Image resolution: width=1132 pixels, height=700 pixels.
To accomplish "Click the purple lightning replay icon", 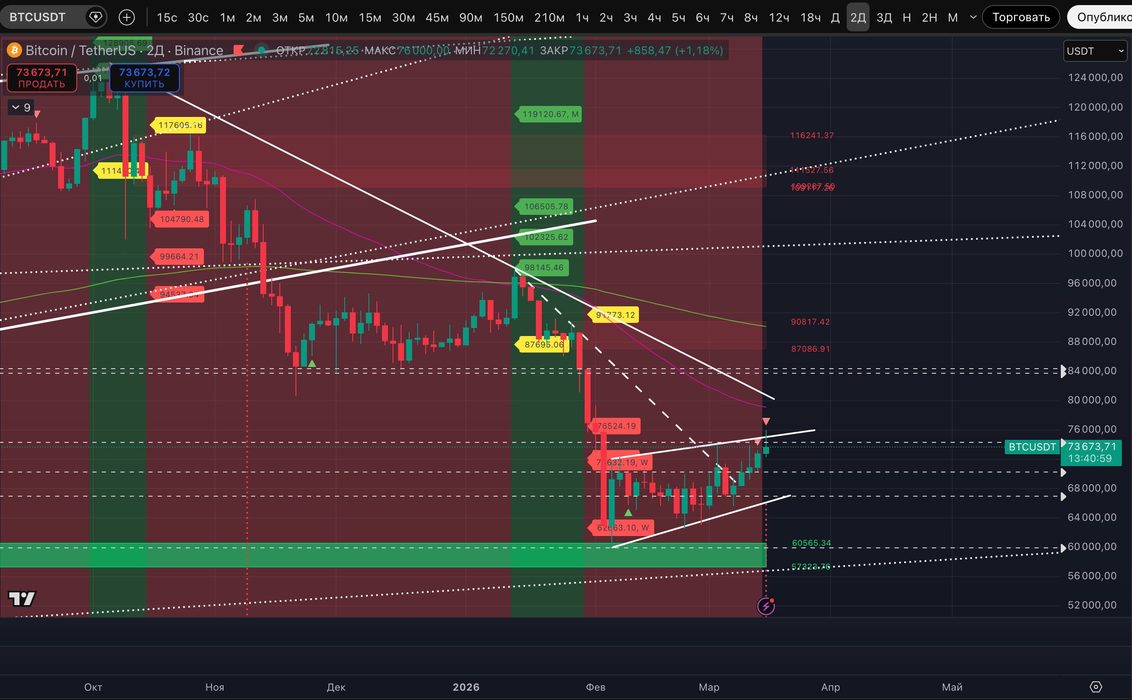I will click(x=766, y=606).
